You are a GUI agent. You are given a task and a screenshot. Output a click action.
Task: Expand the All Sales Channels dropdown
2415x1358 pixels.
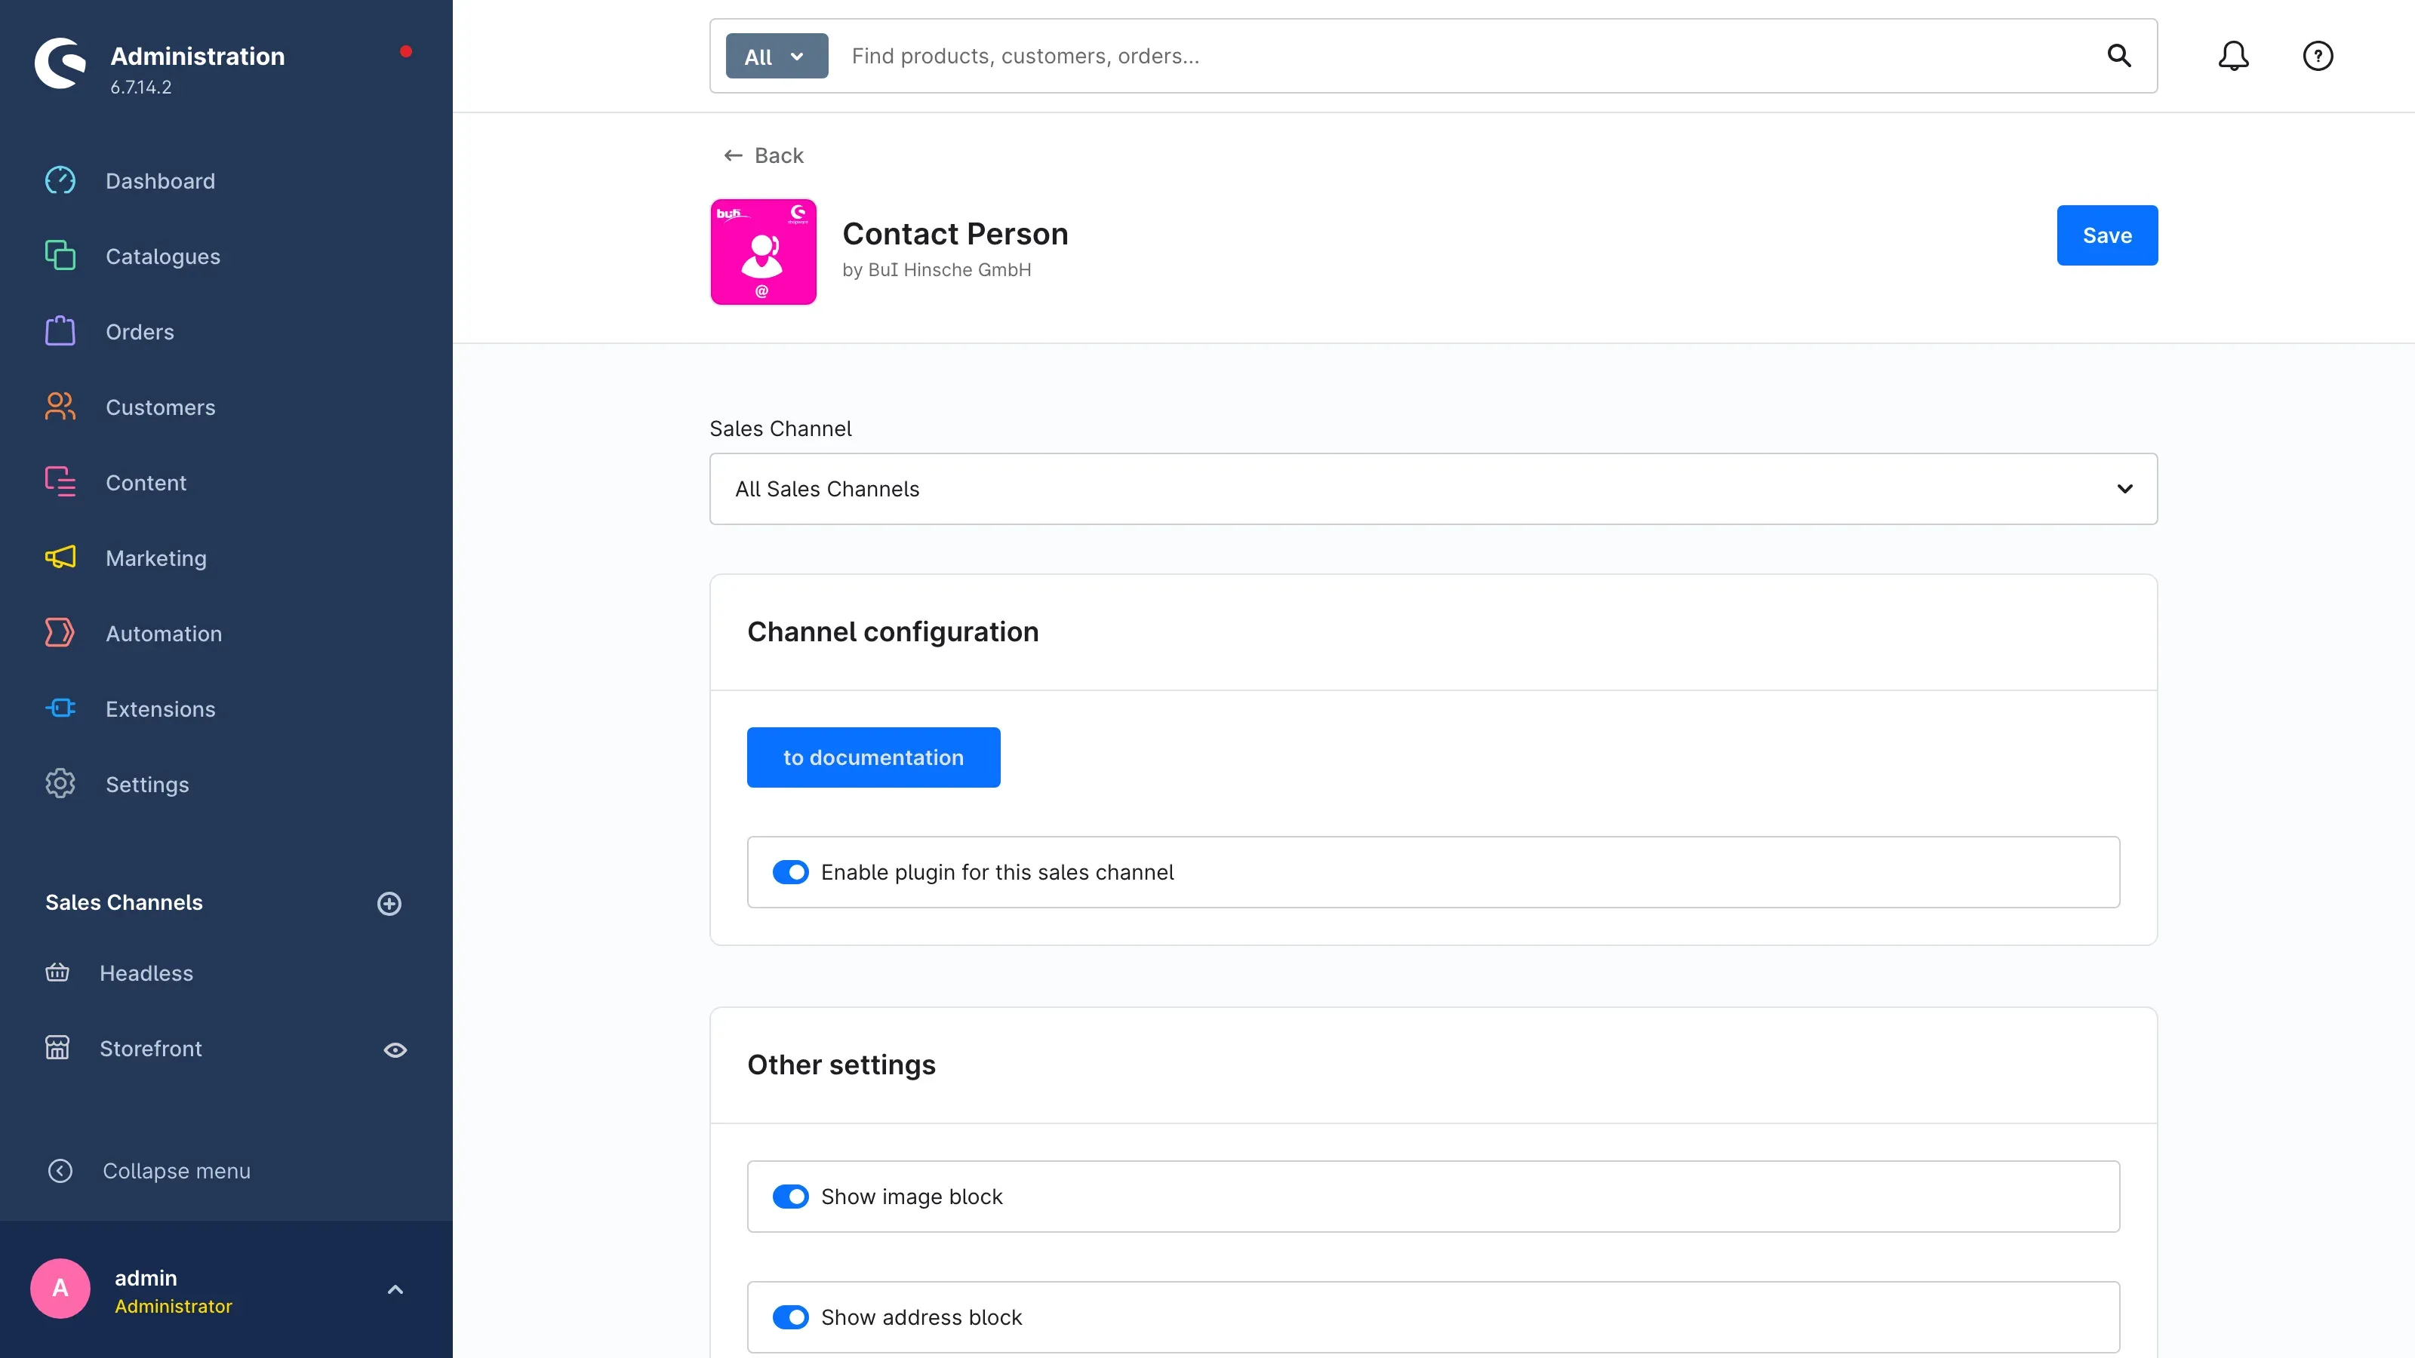[x=1432, y=489]
